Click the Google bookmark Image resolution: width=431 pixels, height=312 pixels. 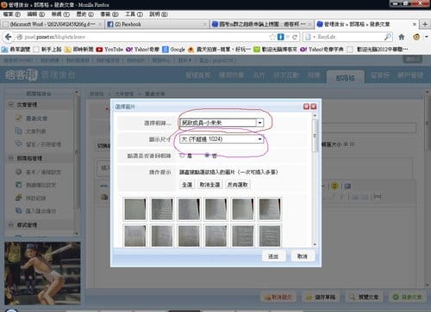point(173,49)
